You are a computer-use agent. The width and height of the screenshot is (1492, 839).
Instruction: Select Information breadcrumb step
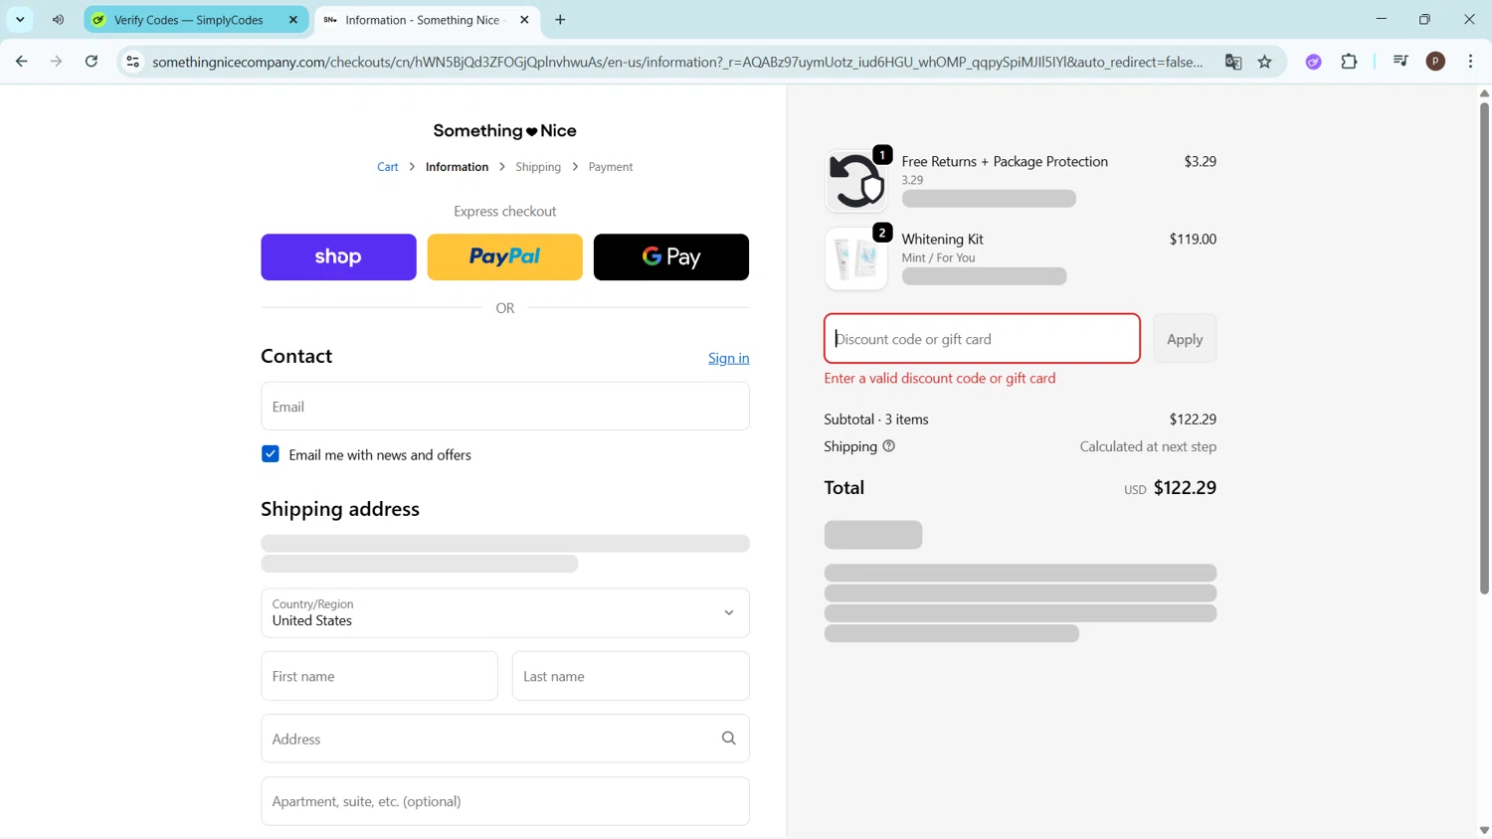457,167
